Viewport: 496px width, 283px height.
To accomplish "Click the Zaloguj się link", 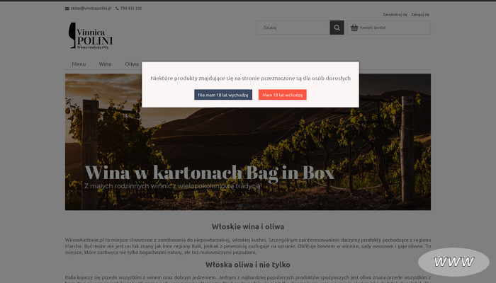I will [x=420, y=14].
